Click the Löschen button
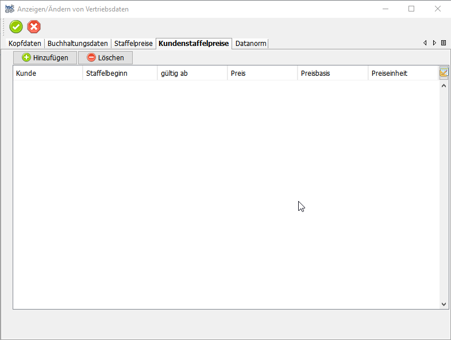The image size is (451, 340). tap(105, 57)
